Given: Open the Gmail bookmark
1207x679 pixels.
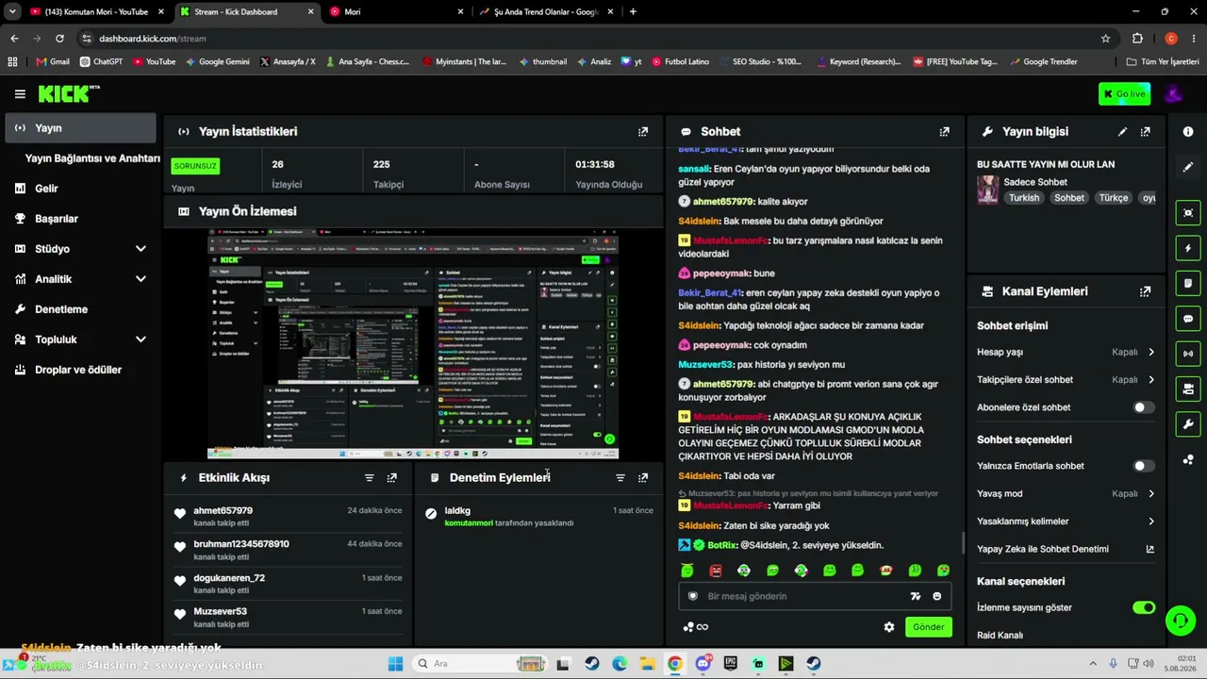Looking at the screenshot, I should point(53,62).
